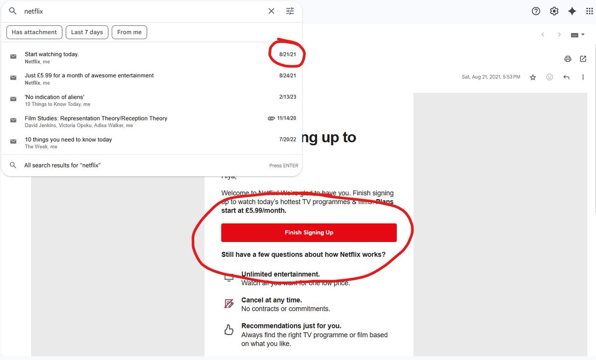Go to the newer email arrow
596x360 pixels.
coord(543,35)
